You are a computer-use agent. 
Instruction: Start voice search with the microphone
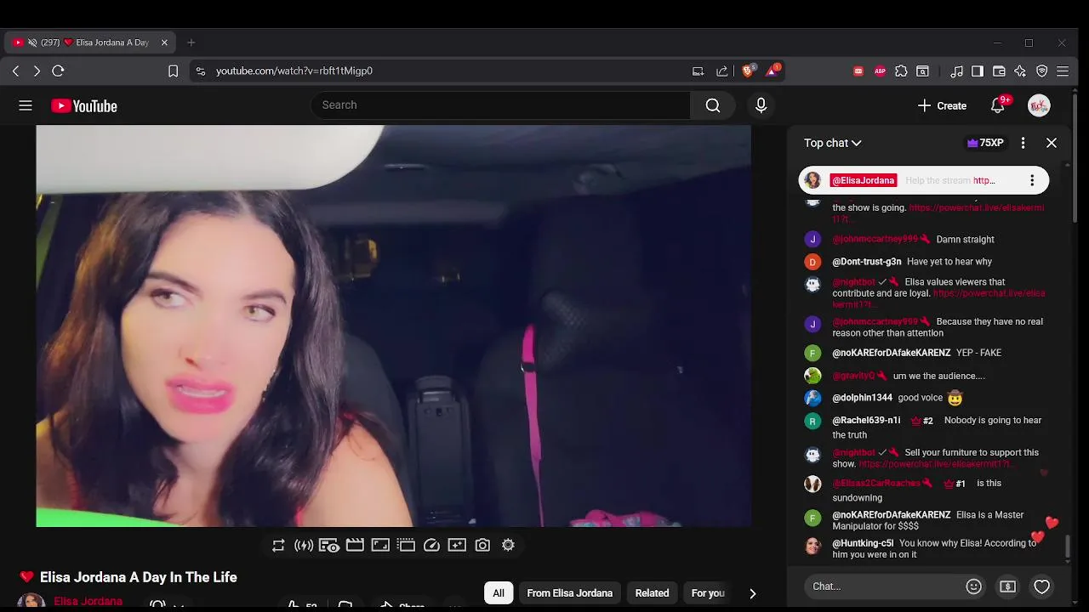click(x=761, y=105)
